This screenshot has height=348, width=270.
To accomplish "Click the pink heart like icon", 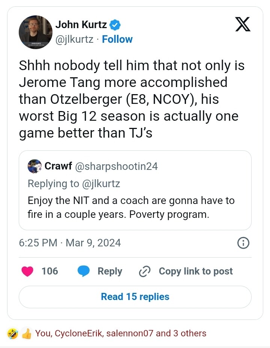I will (x=28, y=271).
